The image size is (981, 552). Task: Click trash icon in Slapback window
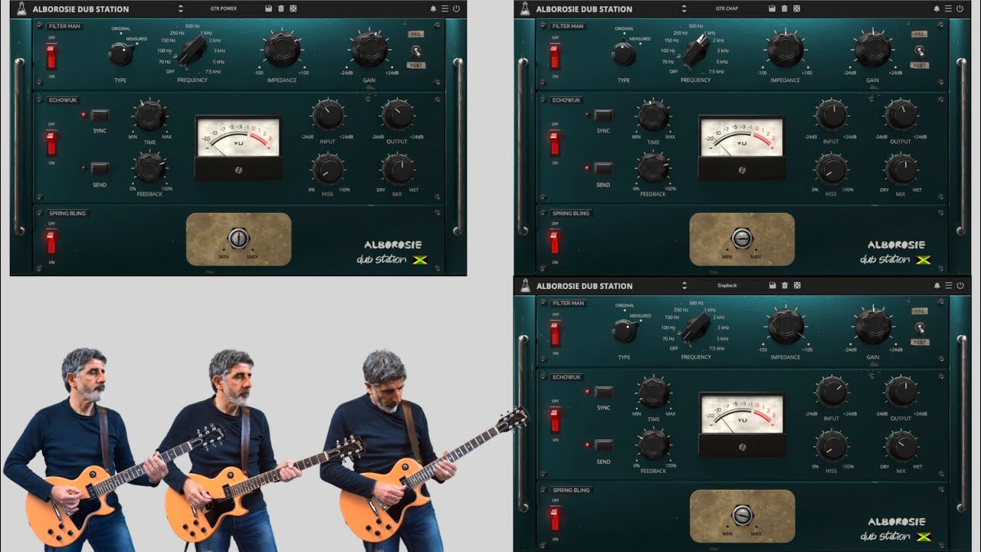click(x=785, y=285)
